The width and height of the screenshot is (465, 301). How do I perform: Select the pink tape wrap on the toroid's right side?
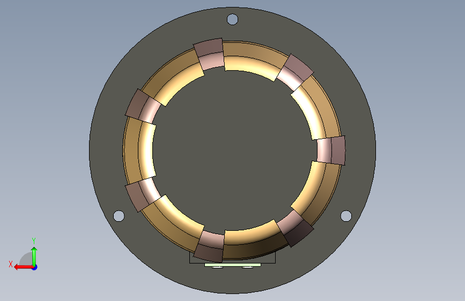click(331, 150)
